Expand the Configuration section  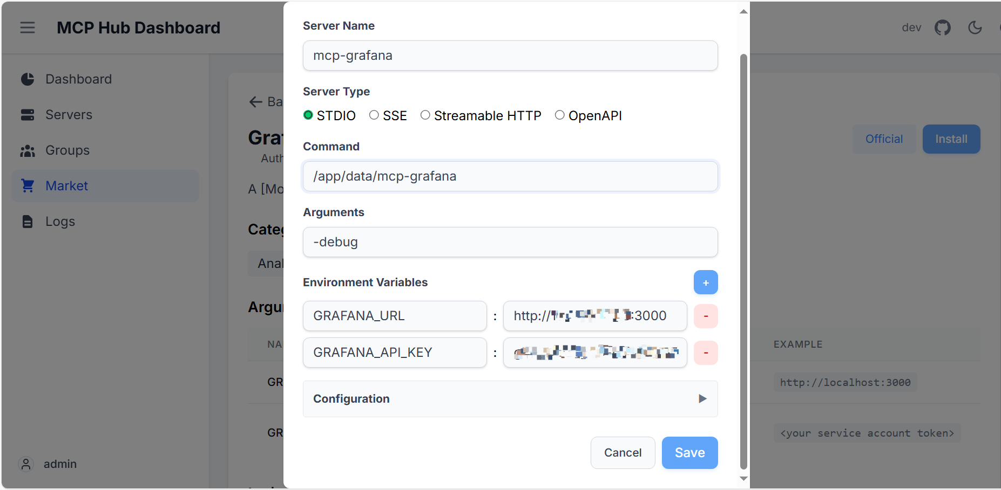point(510,399)
